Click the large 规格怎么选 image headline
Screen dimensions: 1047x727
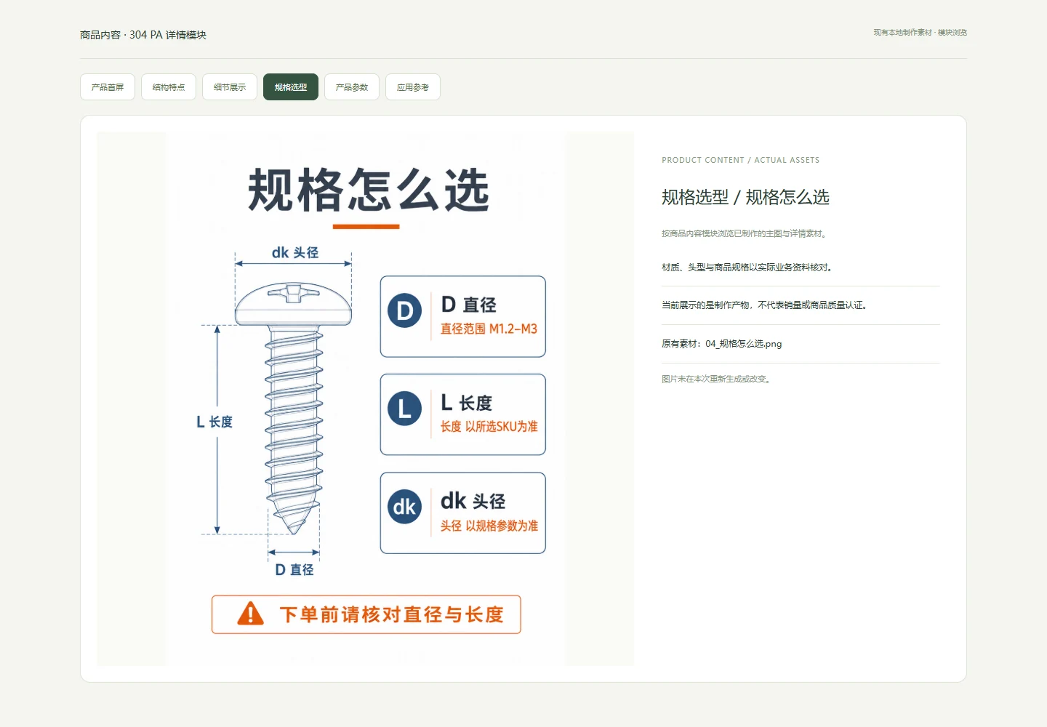point(369,190)
